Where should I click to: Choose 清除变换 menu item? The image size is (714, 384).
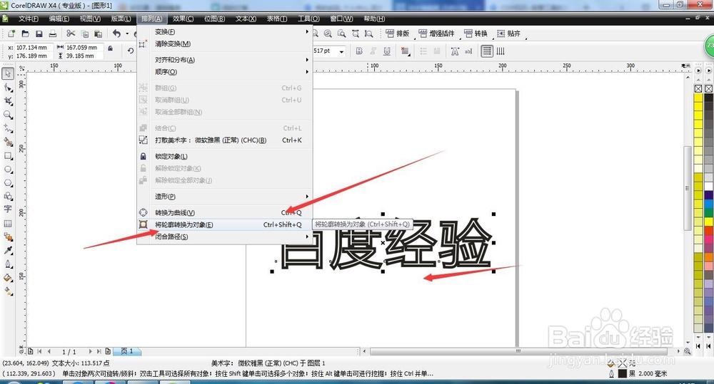point(224,44)
